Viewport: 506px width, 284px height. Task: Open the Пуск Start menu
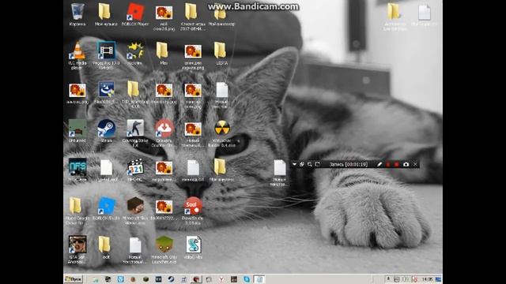[74, 279]
